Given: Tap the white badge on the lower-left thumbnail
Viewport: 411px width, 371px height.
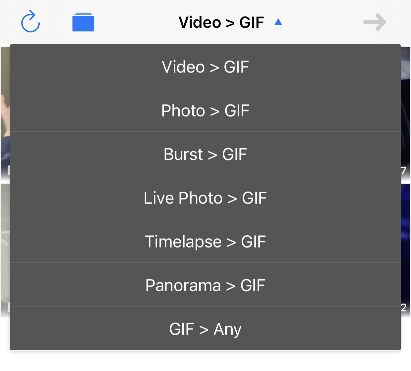Looking at the screenshot, I should [9, 307].
